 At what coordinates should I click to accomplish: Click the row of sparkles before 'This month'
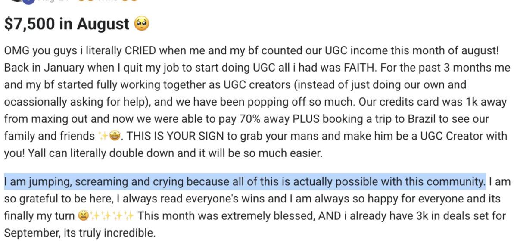pos(112,215)
